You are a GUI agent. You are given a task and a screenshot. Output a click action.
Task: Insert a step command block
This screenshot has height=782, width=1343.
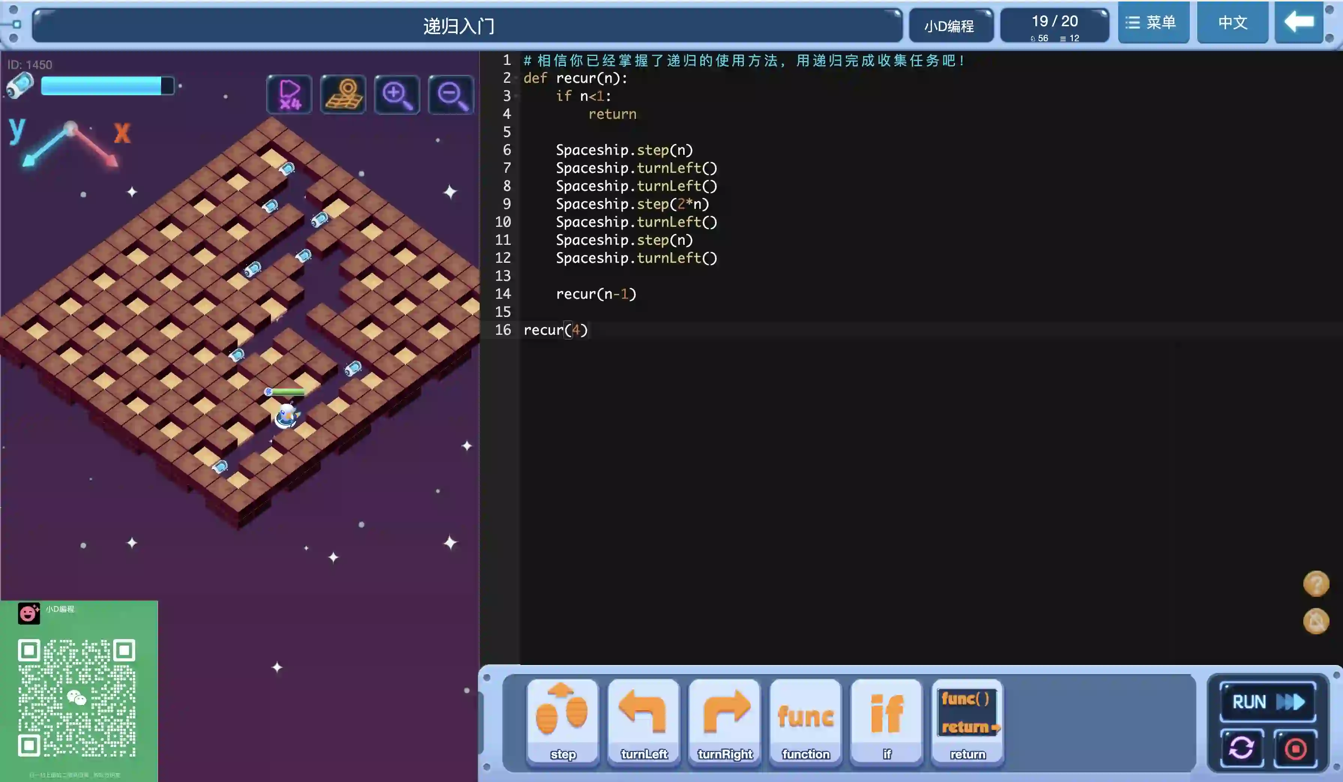click(x=562, y=721)
